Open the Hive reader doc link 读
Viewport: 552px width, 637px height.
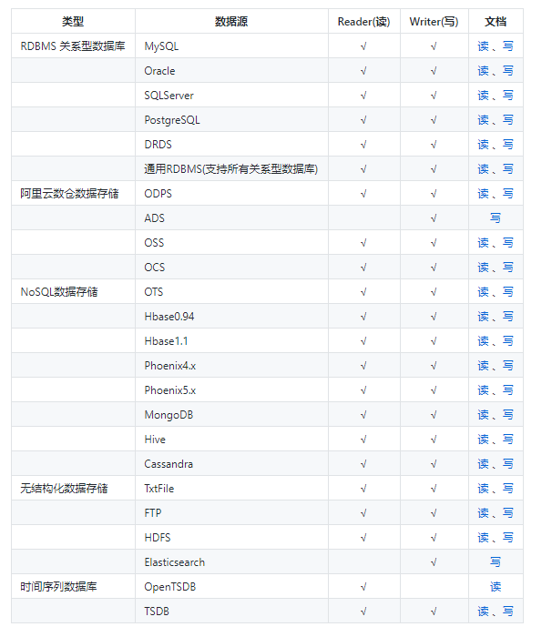483,440
